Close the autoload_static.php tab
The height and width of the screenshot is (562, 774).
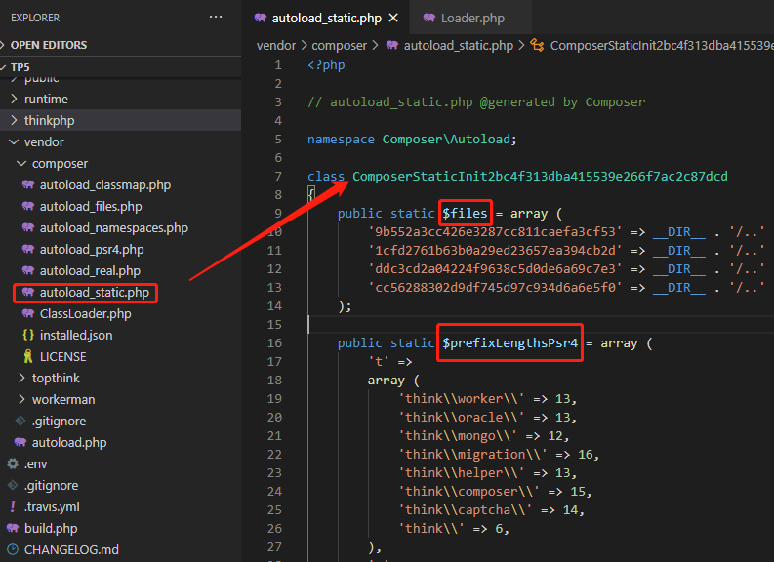tap(393, 18)
